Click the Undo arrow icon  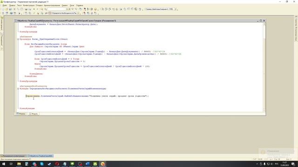[x=34, y=9]
